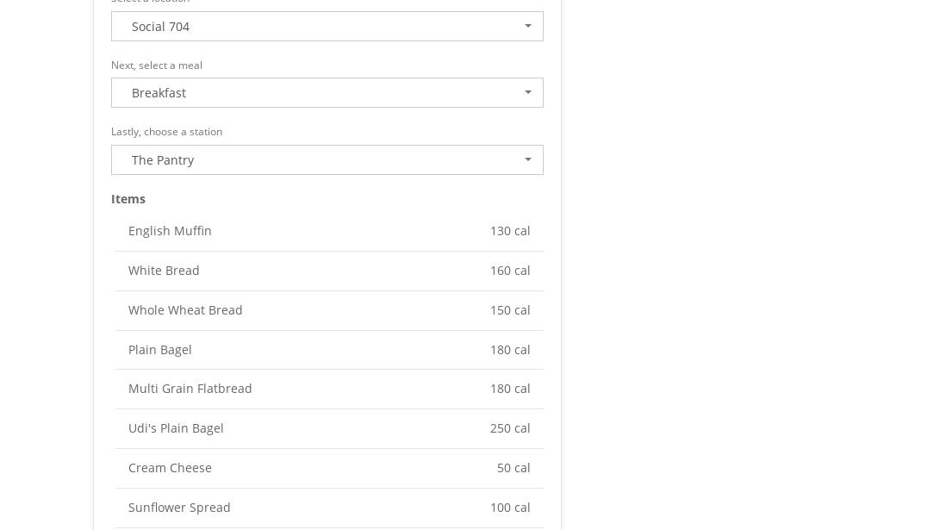The width and height of the screenshot is (946, 530).
Task: Select the Plain Bagel item
Action: click(160, 350)
